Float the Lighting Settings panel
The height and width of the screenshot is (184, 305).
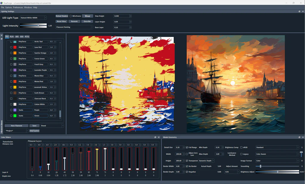tap(299, 11)
